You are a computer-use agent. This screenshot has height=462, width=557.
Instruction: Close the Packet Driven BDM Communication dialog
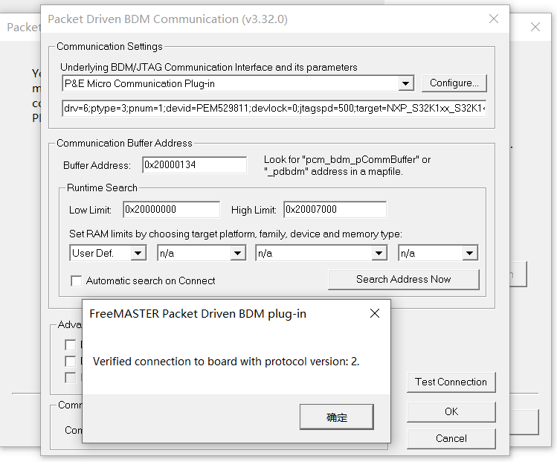click(494, 19)
